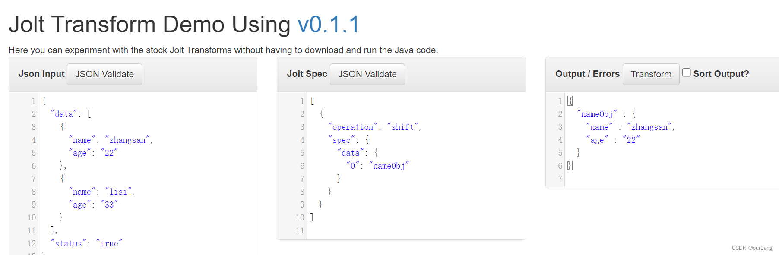Click "data" key in Json Input editor
Viewport: 779px width, 255px height.
64,114
